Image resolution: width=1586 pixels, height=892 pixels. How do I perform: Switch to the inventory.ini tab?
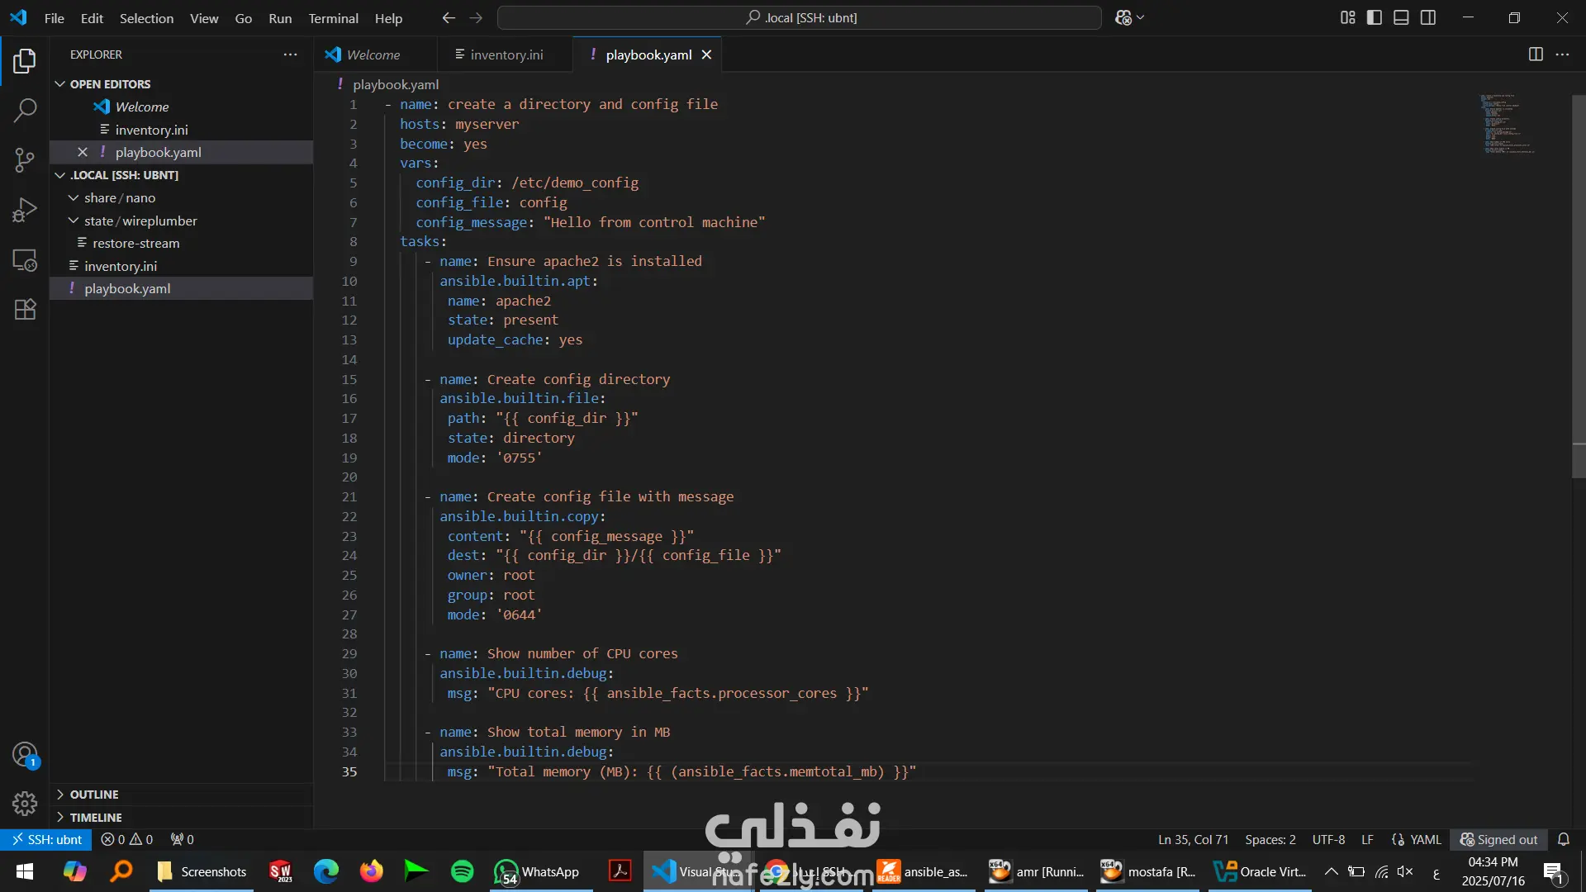point(506,55)
